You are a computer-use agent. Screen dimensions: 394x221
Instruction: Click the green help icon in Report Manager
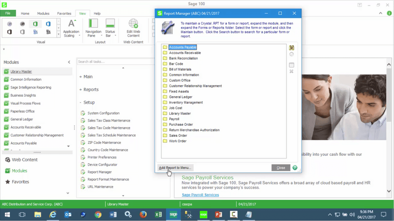click(x=295, y=168)
